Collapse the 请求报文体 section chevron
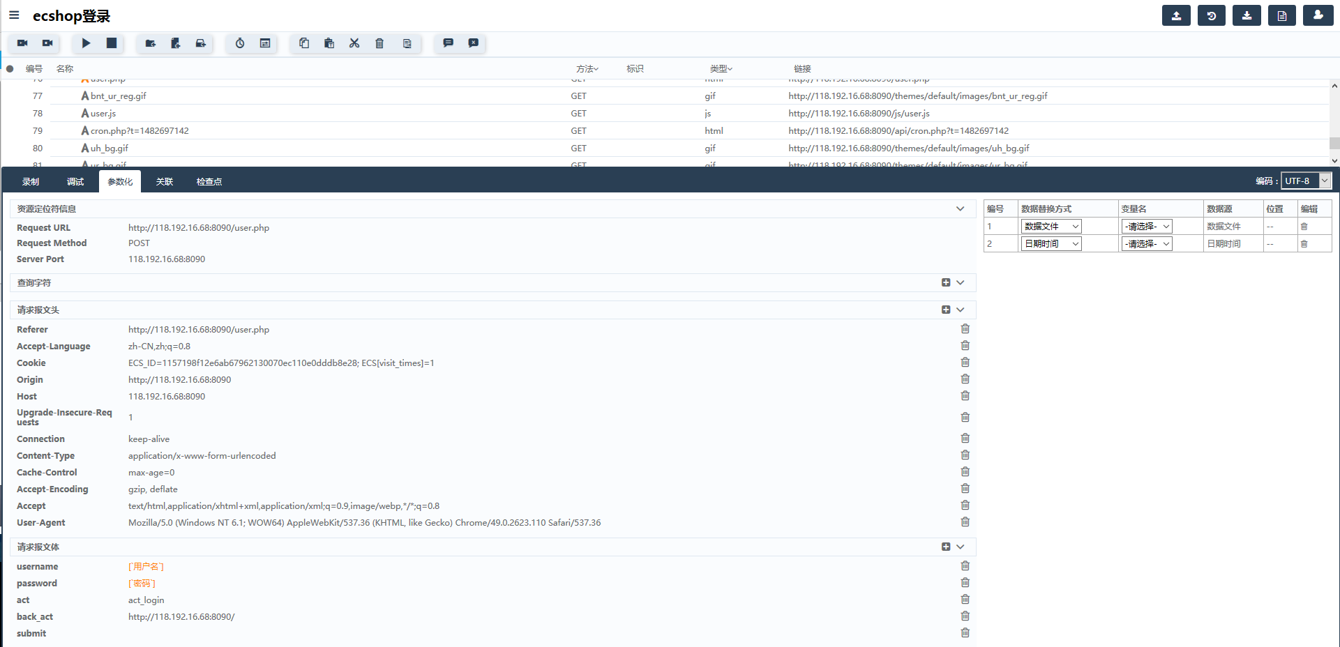Image resolution: width=1340 pixels, height=647 pixels. (x=961, y=547)
